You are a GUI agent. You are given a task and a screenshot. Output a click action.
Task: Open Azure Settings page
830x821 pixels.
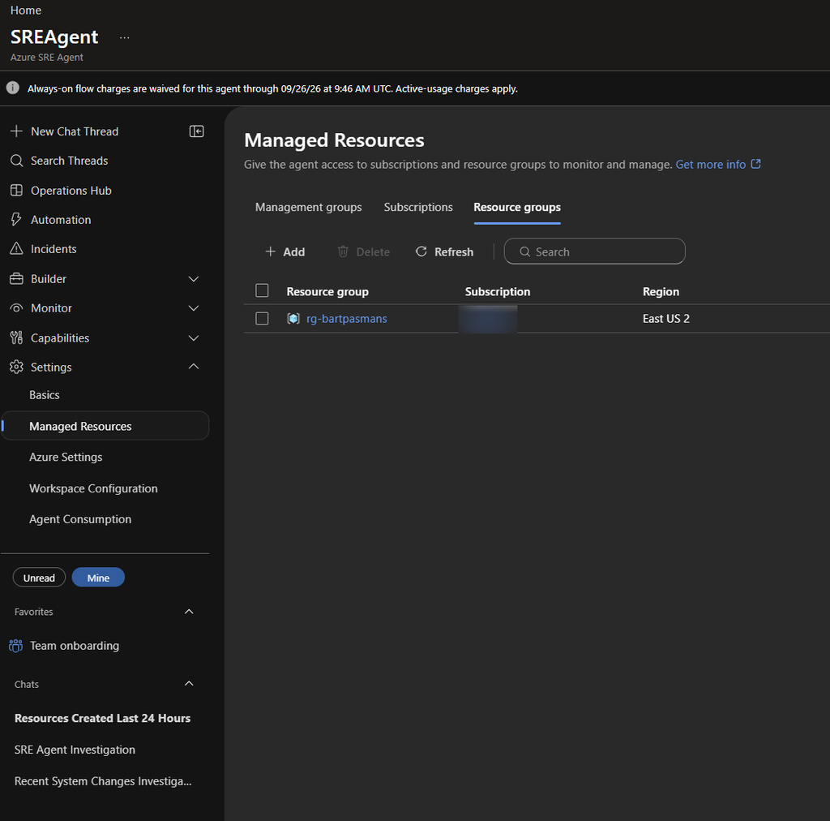[x=66, y=457]
